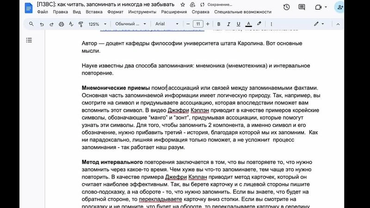Expand the video call options arrow
Viewport: 370px width, 208px height.
[x=326, y=7]
